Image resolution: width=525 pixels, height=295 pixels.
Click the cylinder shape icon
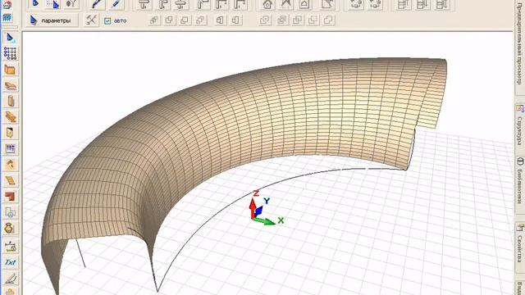(11, 101)
